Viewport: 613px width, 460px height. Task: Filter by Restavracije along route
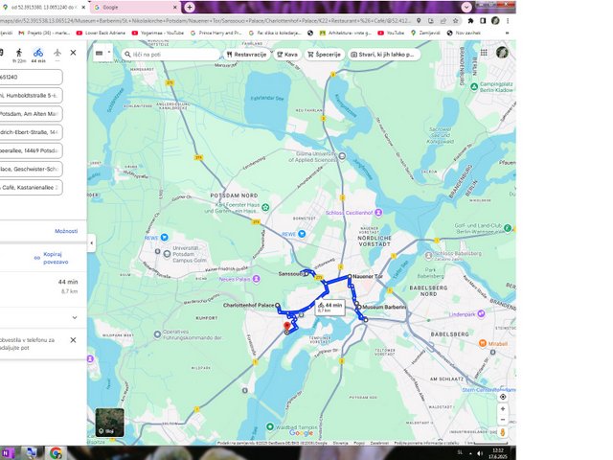[x=246, y=55]
